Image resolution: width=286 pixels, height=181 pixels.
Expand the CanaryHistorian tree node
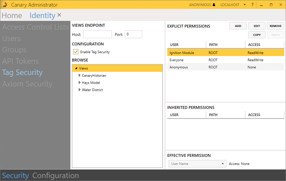coord(80,76)
